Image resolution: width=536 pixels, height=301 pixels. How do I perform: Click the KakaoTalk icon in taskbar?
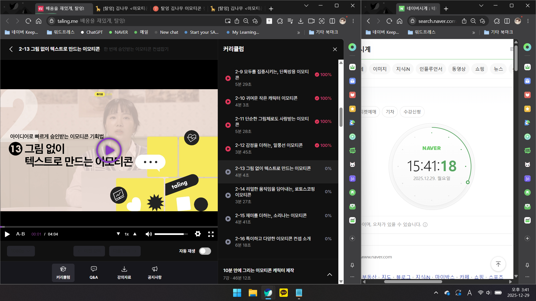(283, 293)
